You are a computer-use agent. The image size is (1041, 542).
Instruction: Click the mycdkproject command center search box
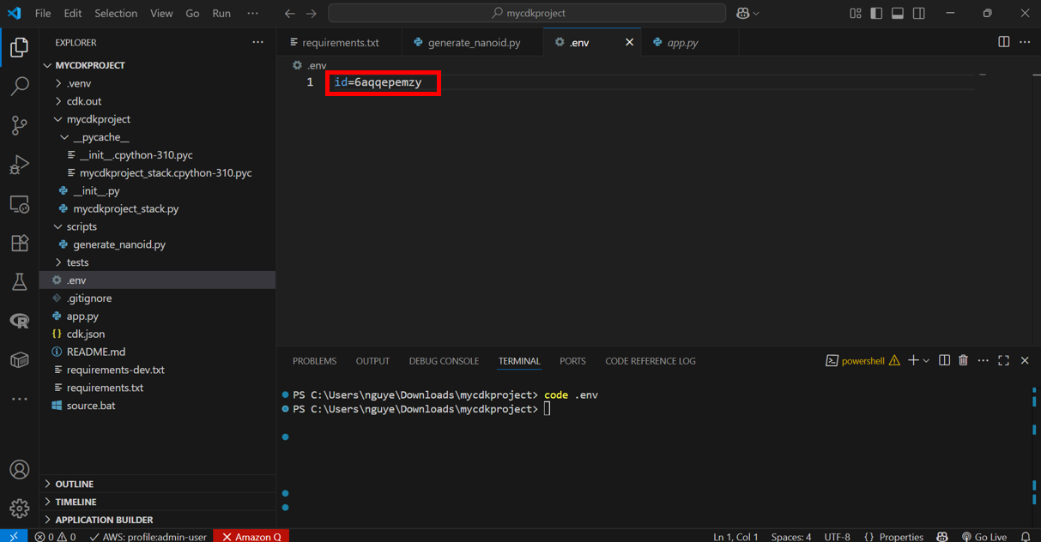pyautogui.click(x=527, y=14)
